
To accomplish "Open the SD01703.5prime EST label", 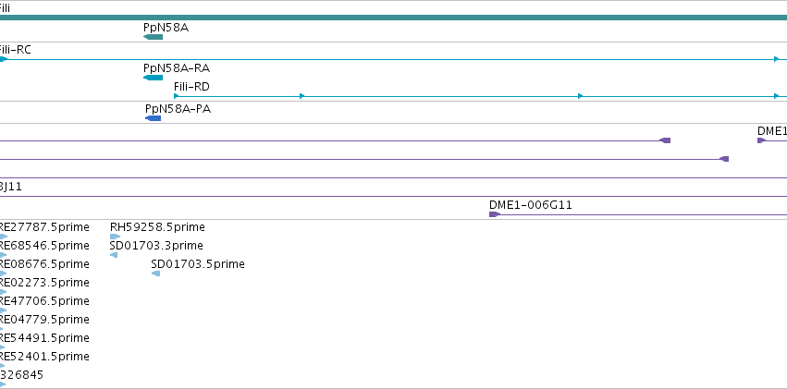I will point(198,264).
